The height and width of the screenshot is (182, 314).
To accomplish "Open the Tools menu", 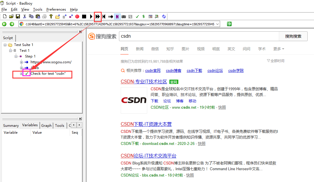I will click(x=38, y=9).
